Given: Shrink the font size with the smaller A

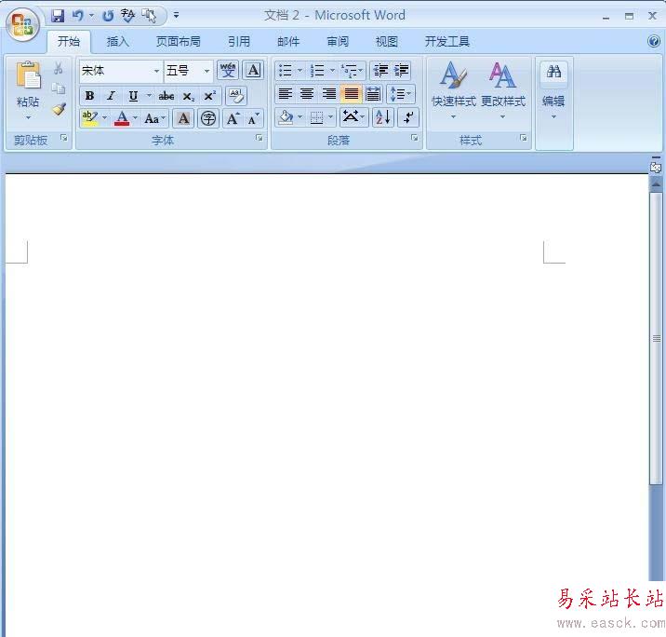Looking at the screenshot, I should coord(254,118).
